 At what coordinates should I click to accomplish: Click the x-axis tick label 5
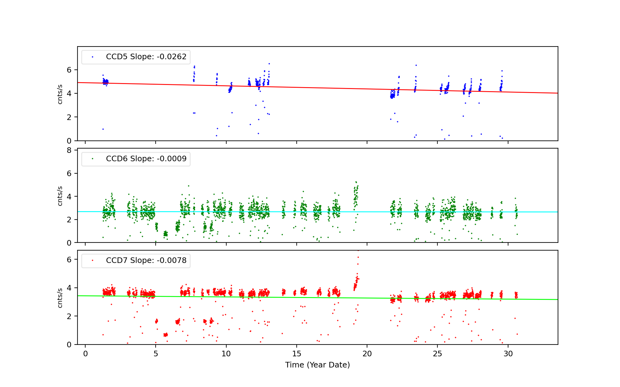tap(156, 354)
